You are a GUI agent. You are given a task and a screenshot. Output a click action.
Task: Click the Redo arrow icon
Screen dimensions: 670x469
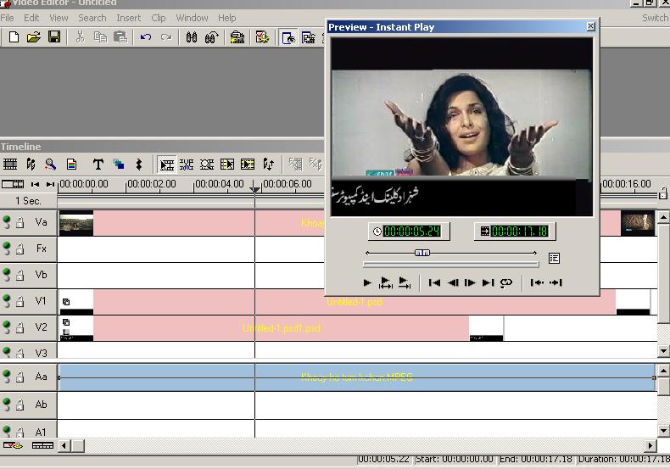[x=166, y=37]
